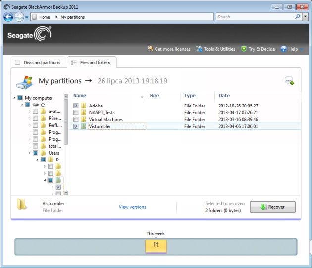312x268 pixels.
Task: Open the Help menu
Action: pyautogui.click(x=289, y=49)
